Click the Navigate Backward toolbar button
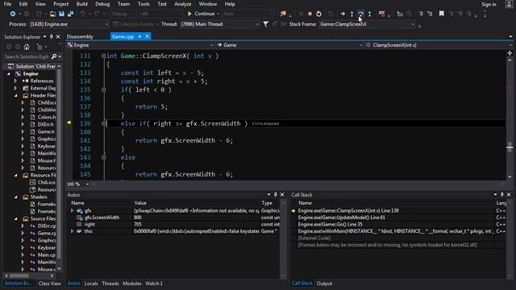Image resolution: width=516 pixels, height=290 pixels. point(13,14)
